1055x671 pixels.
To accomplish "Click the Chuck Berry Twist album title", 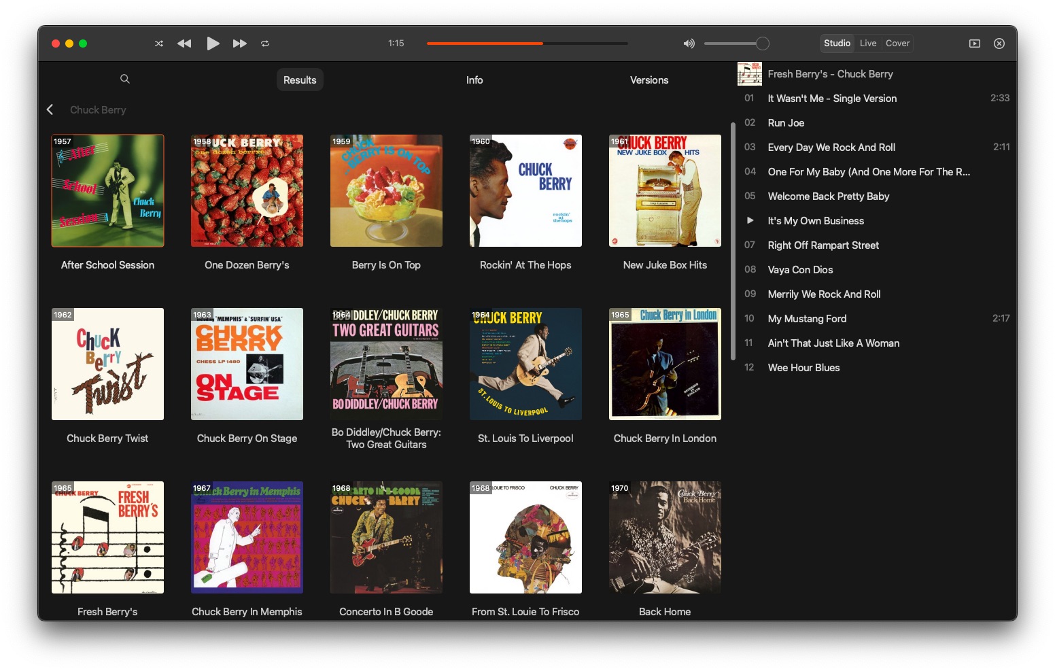I will tap(107, 438).
